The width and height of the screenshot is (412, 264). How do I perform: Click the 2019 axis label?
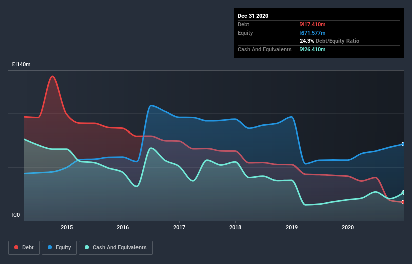pos(292,227)
